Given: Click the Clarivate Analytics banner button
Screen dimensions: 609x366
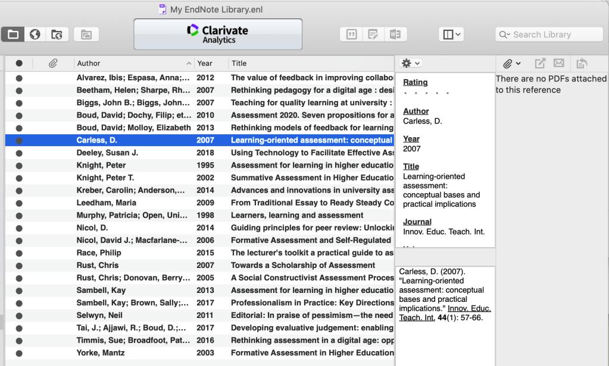Looking at the screenshot, I should [217, 34].
